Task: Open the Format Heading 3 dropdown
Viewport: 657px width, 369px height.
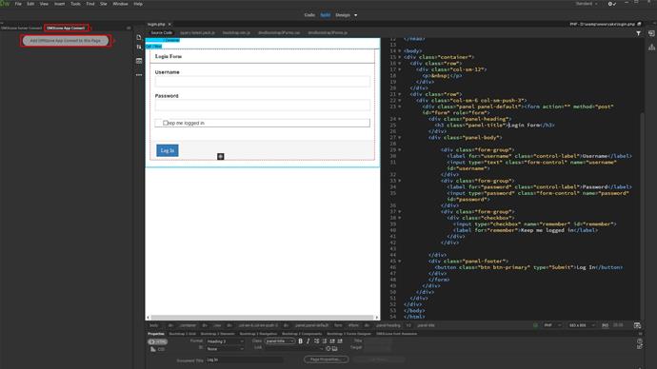Action: [225, 341]
